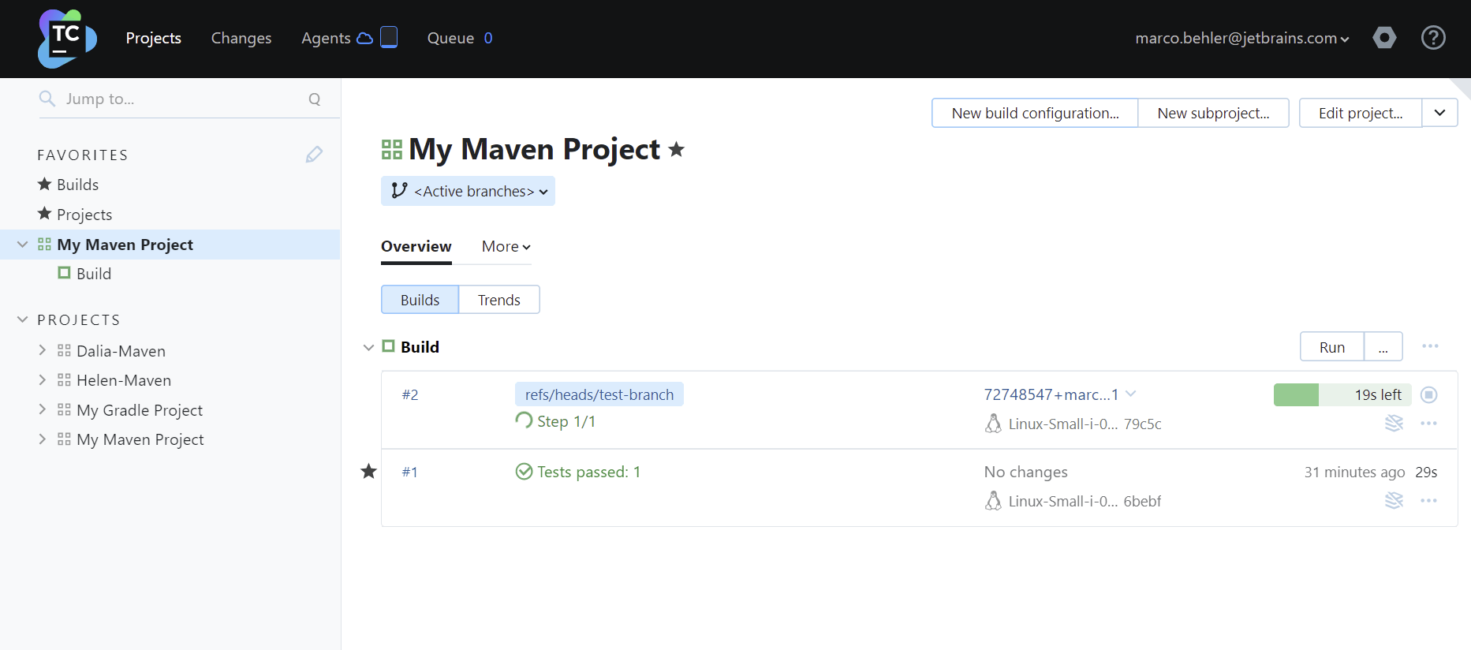Click the build progress bar showing 19s left
This screenshot has width=1471, height=650.
(1342, 394)
